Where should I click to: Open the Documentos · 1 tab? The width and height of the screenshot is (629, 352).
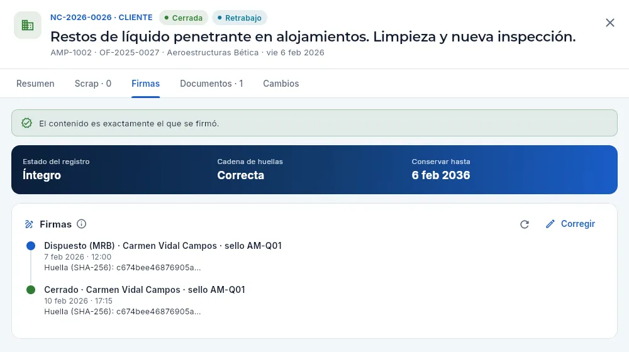coord(211,84)
